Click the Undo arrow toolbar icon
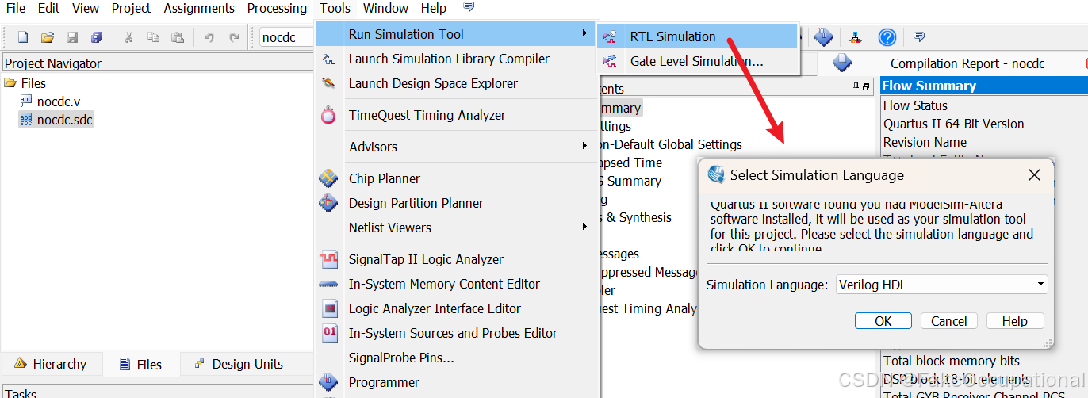Image resolution: width=1088 pixels, height=398 pixels. (x=209, y=37)
